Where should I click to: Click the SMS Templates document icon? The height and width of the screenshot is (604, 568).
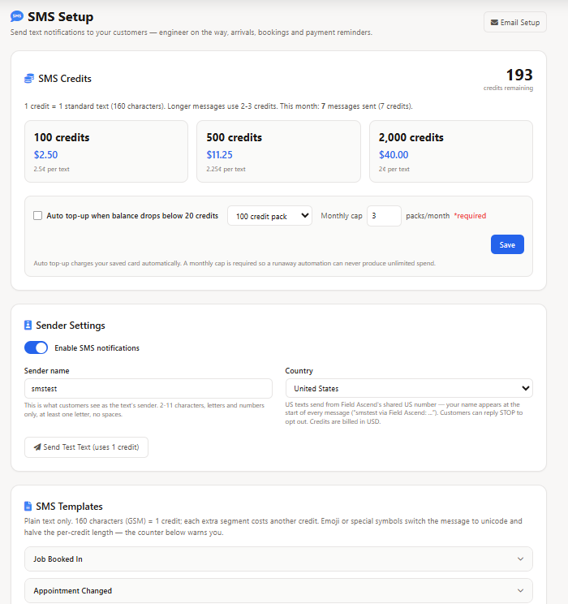pyautogui.click(x=28, y=506)
